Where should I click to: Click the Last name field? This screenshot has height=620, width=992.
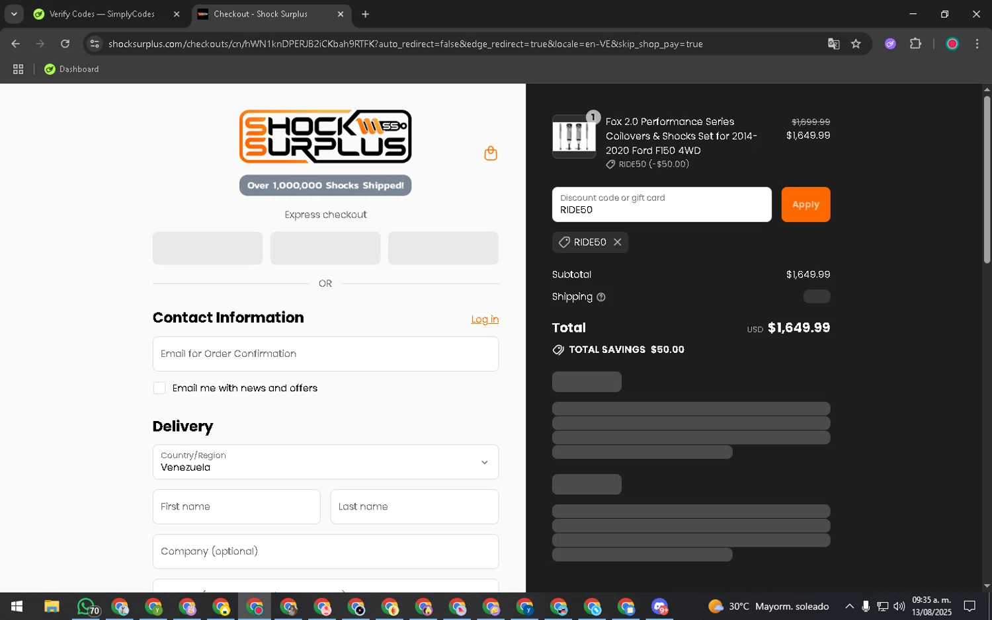coord(414,506)
